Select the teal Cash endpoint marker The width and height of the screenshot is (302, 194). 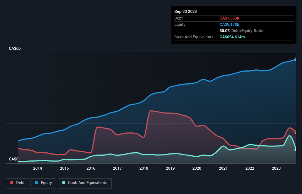pyautogui.click(x=296, y=149)
